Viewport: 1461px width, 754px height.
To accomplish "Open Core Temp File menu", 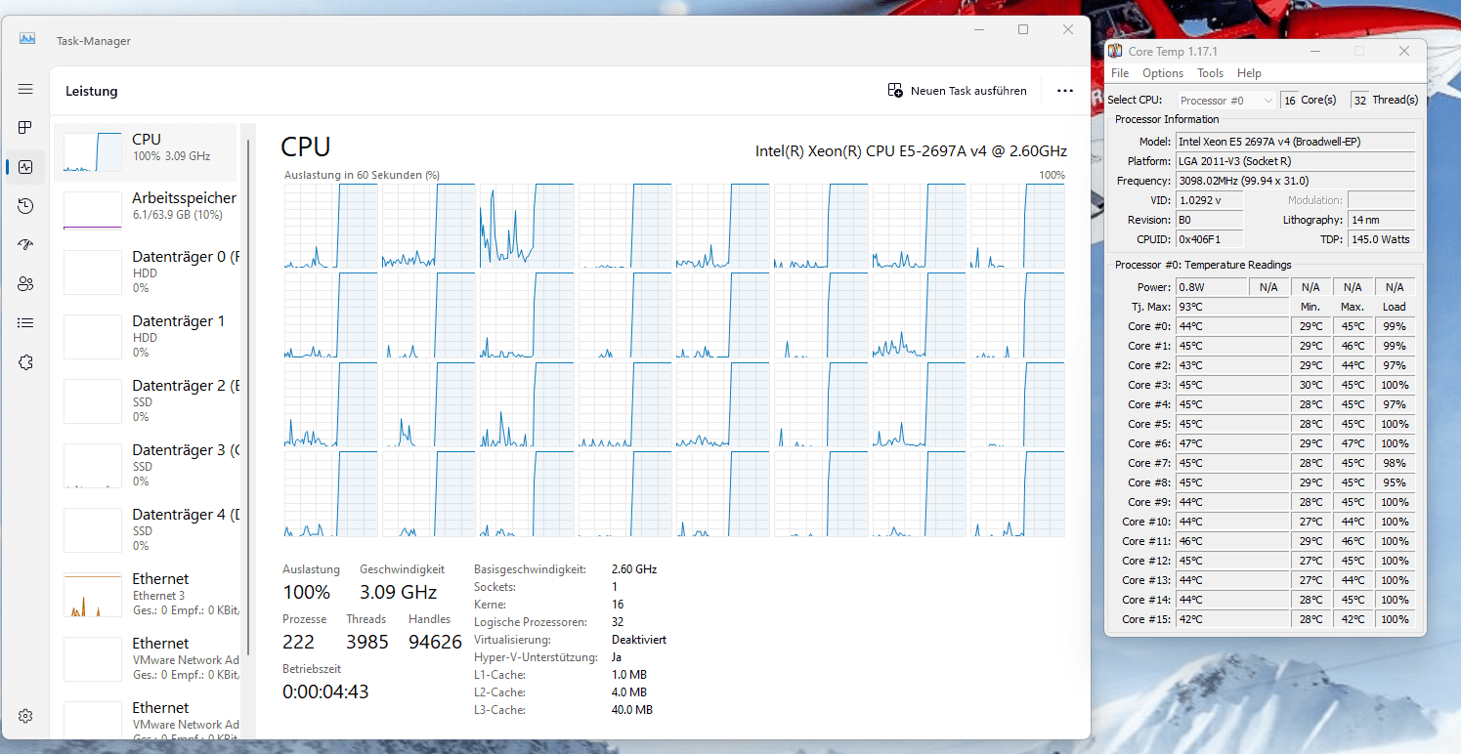I will pyautogui.click(x=1120, y=73).
